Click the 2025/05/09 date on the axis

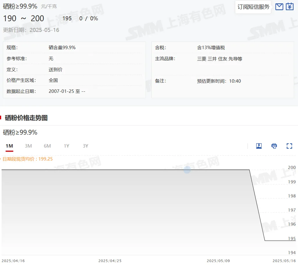[x=218, y=261]
